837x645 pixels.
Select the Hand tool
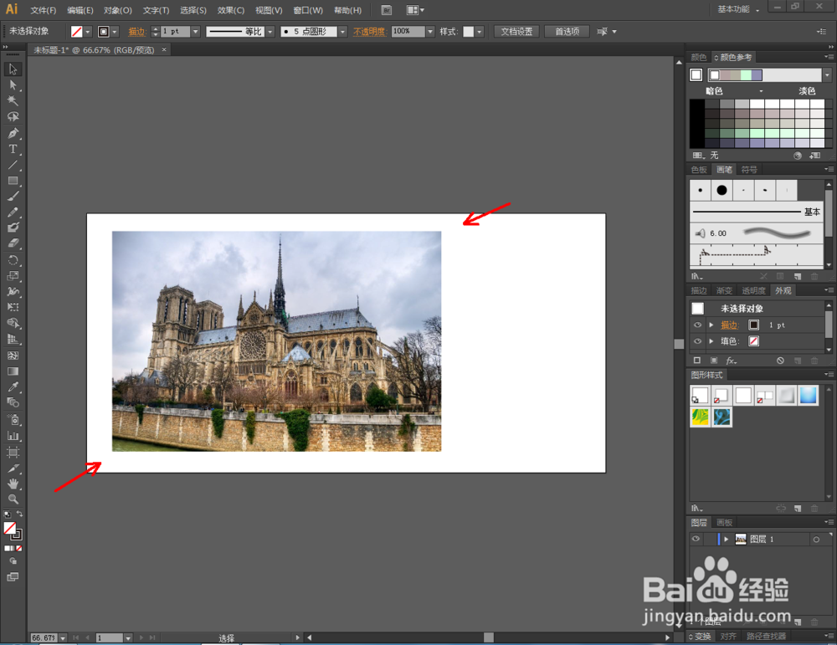tap(13, 484)
